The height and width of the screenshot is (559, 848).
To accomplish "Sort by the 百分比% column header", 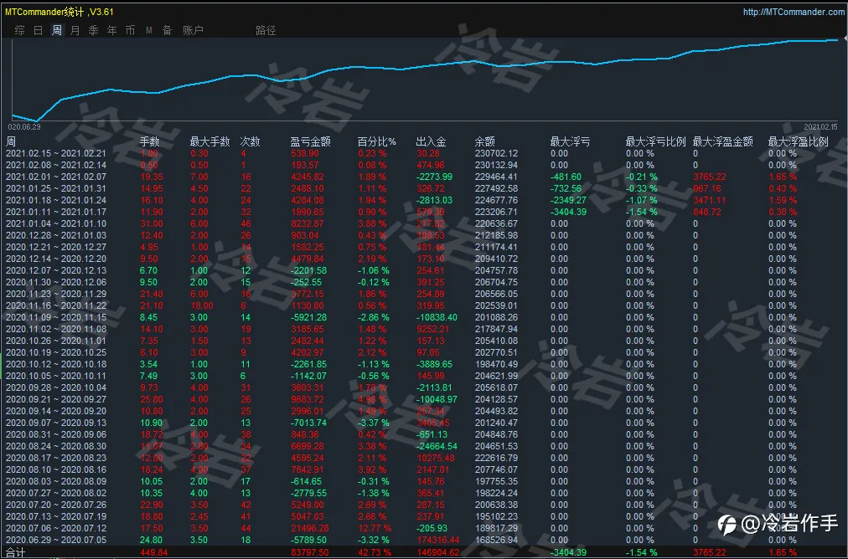I will click(376, 141).
